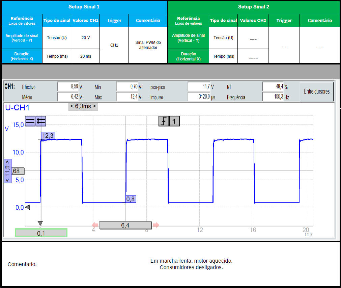The image size is (341, 288).
Task: Click the Efectivo value field 8,59
Action: pyautogui.click(x=68, y=87)
